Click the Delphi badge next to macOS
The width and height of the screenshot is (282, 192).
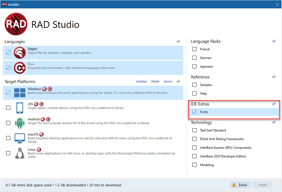pos(41,134)
